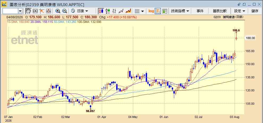Viewport: 263px width, 123px height.
Task: Click the pop-out window icon in title bar
Action: 244,4
